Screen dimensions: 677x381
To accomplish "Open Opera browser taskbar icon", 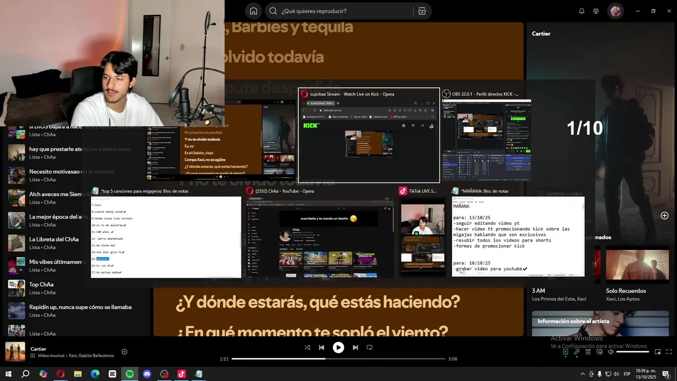I will (60, 374).
